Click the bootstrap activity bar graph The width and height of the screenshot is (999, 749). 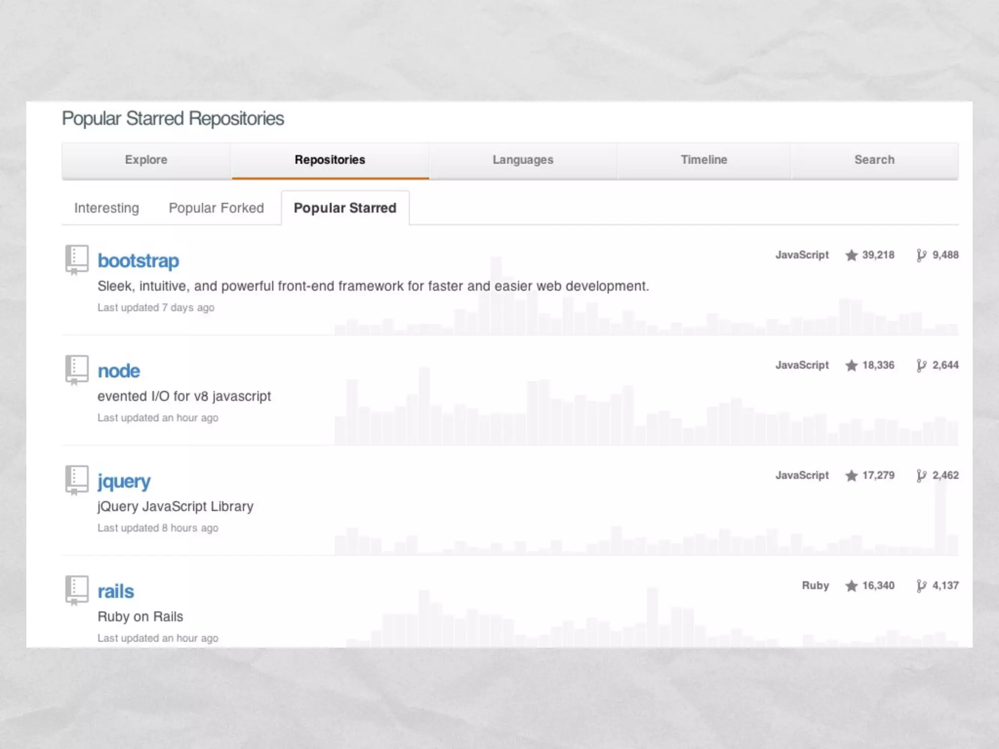(x=646, y=296)
